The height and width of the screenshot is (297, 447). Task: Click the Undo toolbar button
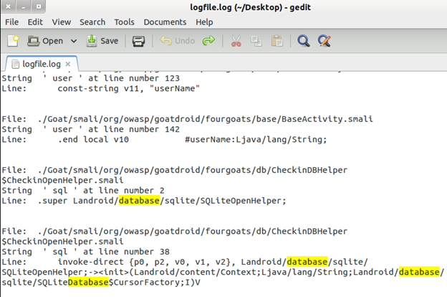pyautogui.click(x=177, y=41)
